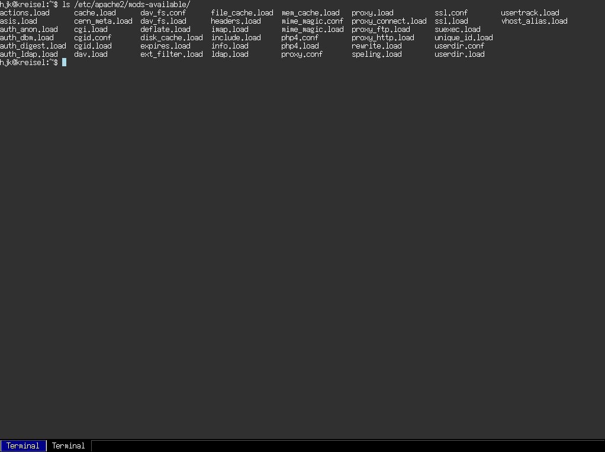This screenshot has width=605, height=452.
Task: Click on proxy_connect.load text
Action: 389,21
